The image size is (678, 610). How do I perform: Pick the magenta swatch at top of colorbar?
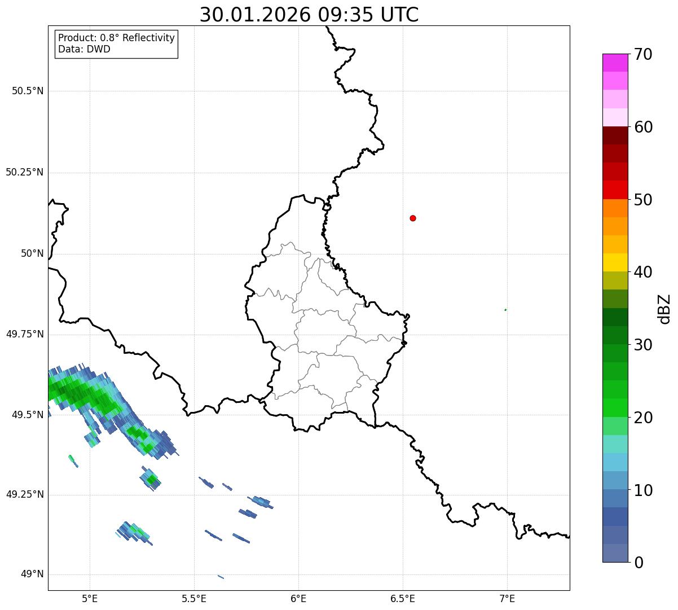click(x=615, y=63)
